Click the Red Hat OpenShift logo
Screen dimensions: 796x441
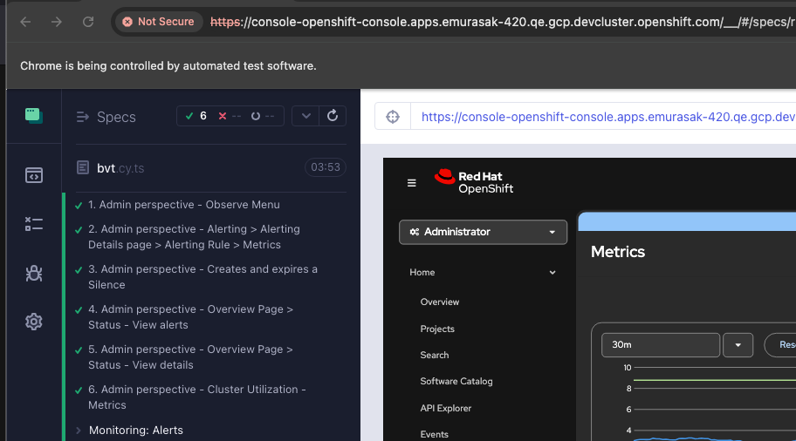click(474, 181)
